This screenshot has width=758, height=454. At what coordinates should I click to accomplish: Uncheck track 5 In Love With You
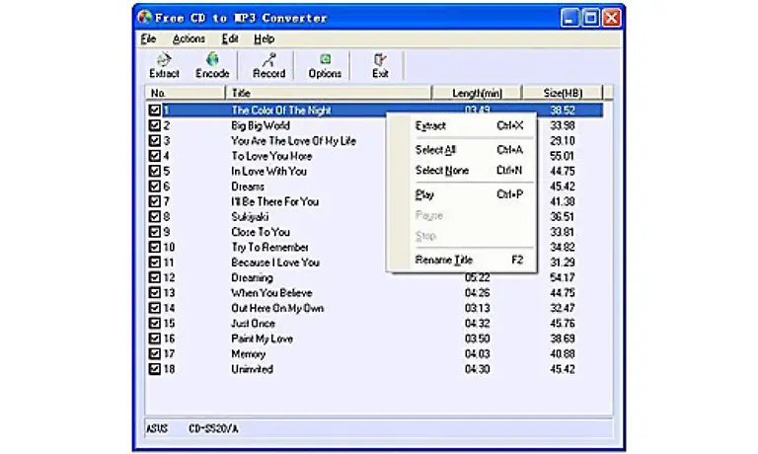(x=155, y=171)
